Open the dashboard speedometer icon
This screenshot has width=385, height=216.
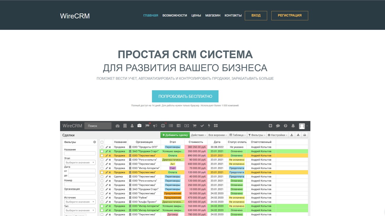[118, 126]
